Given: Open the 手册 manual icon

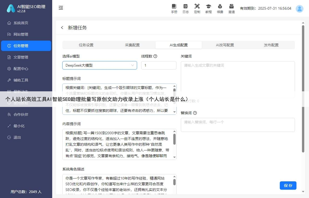Looking at the screenshot, I should point(174,8).
